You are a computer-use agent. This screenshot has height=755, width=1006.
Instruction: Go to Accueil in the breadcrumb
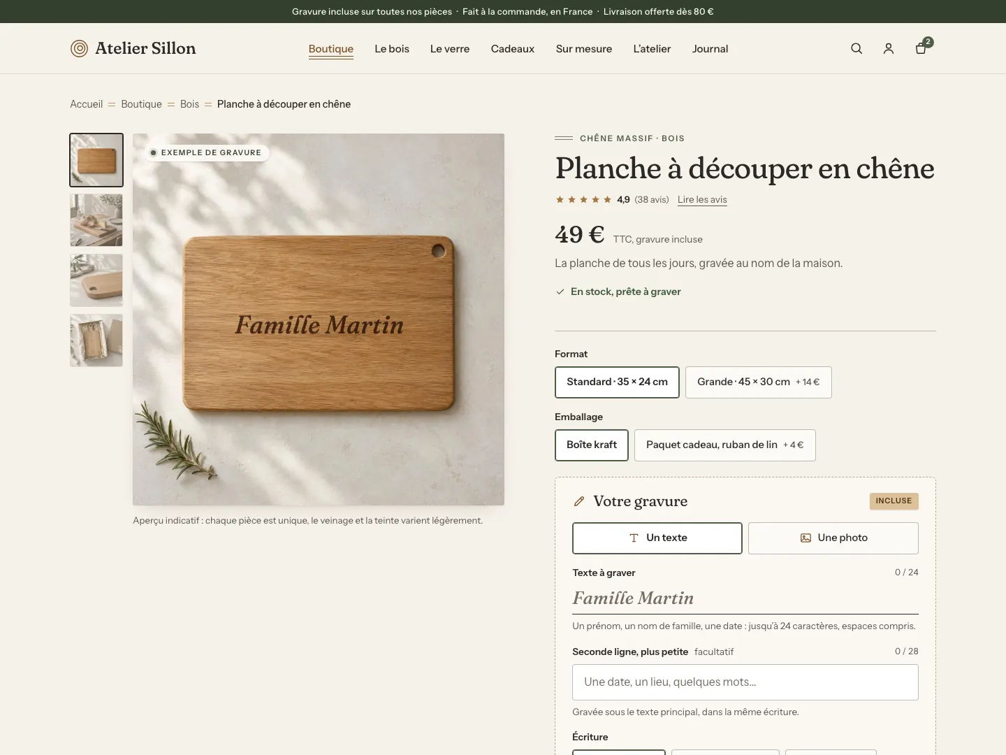pyautogui.click(x=87, y=104)
